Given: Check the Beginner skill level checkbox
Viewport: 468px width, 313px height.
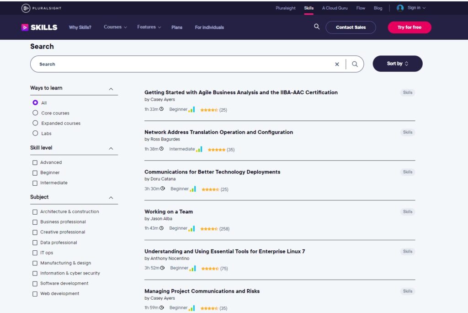Looking at the screenshot, I should 35,173.
